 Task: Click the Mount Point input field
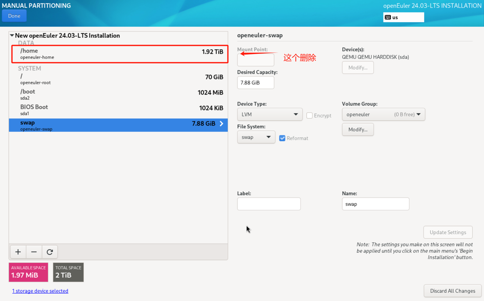256,60
